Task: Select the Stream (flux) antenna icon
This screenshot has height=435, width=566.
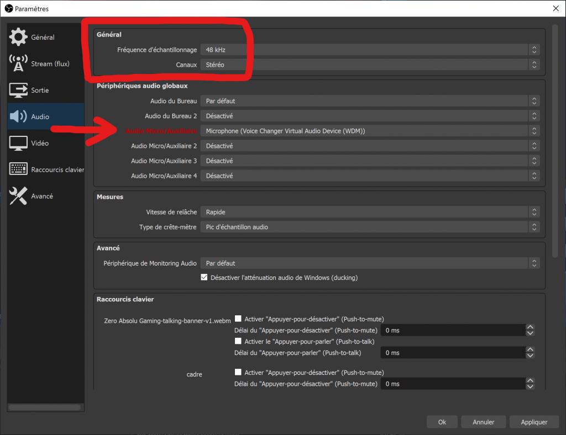Action: (x=18, y=62)
